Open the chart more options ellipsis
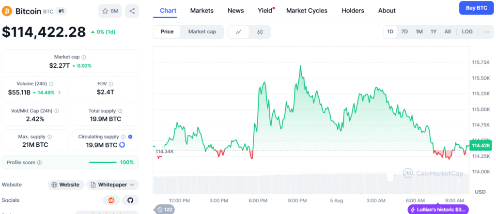The height and width of the screenshot is (214, 496). (x=486, y=31)
